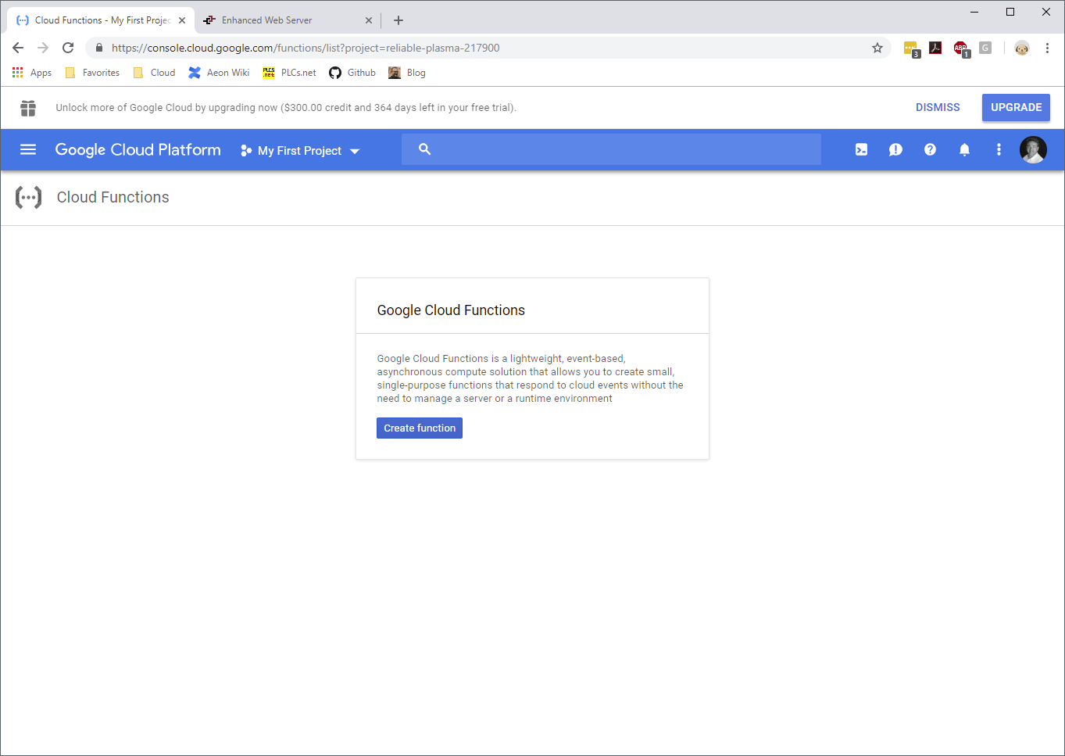Click the browser address bar URL
Viewport: 1065px width, 756px height.
click(306, 48)
